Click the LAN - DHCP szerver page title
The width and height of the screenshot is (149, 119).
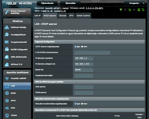[x=46, y=24]
